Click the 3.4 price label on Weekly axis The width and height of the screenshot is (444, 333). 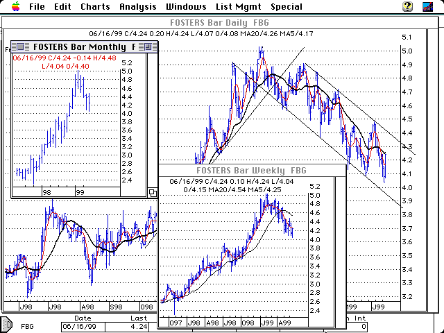pyautogui.click(x=315, y=266)
